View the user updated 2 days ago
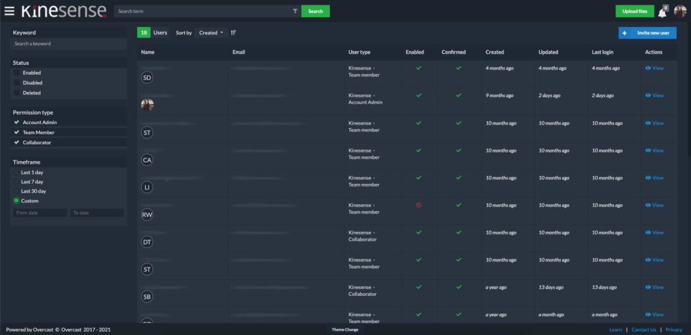Viewport: 691px width, 335px height. (655, 96)
